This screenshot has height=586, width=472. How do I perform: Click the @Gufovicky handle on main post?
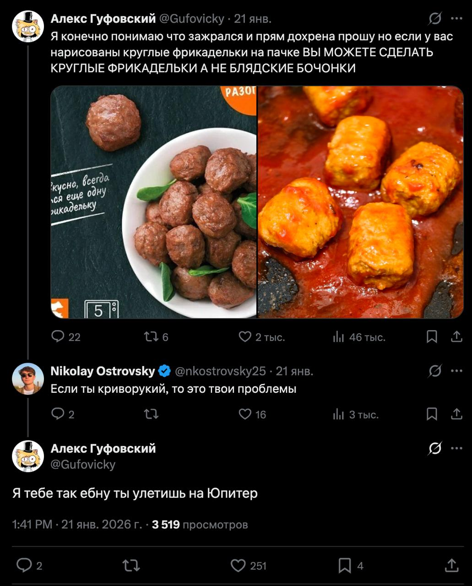pos(83,464)
